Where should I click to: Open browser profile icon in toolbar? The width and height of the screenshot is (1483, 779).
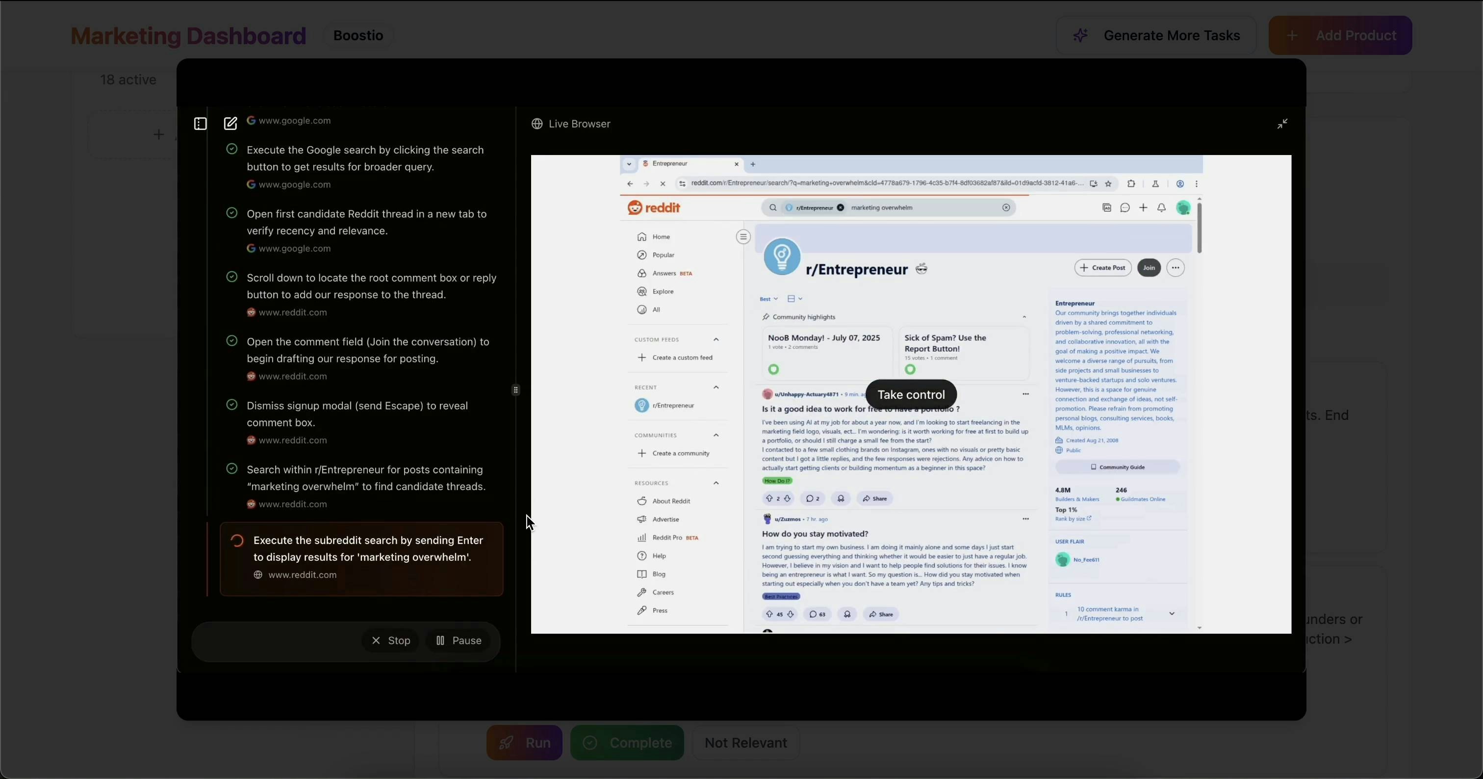(1179, 183)
